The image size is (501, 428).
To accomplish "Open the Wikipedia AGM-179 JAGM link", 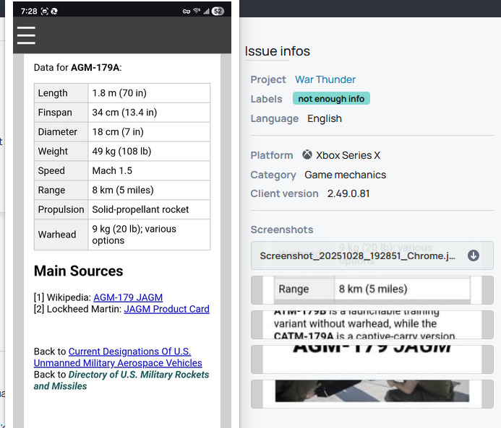I will pos(128,297).
